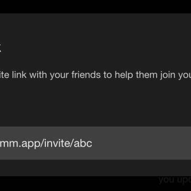Viewport: 191px width, 191px height.
Task: Click the word 'help' in description
Action: point(124,75)
